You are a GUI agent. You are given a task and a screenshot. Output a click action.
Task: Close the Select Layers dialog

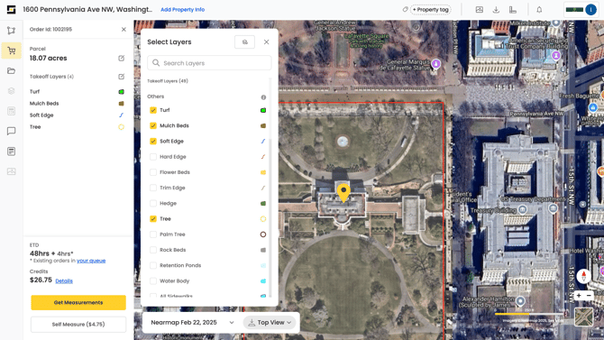tap(266, 42)
